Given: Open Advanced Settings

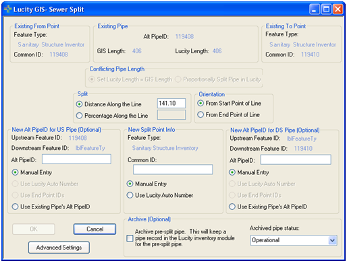Looking at the screenshot, I should click(59, 248).
